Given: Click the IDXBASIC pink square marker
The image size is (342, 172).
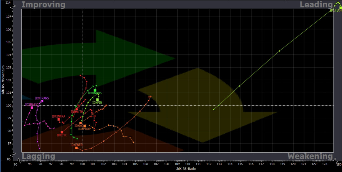Looking at the screenshot, I should pos(32,108).
